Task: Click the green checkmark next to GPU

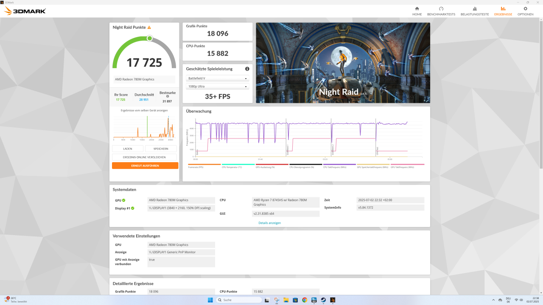Action: click(x=124, y=200)
